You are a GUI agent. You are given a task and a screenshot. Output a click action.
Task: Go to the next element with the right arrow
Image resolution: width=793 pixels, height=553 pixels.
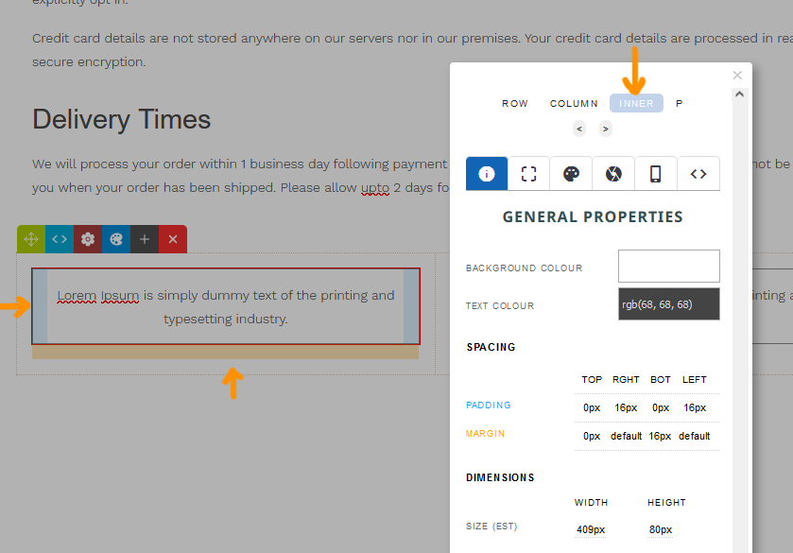[x=605, y=129]
